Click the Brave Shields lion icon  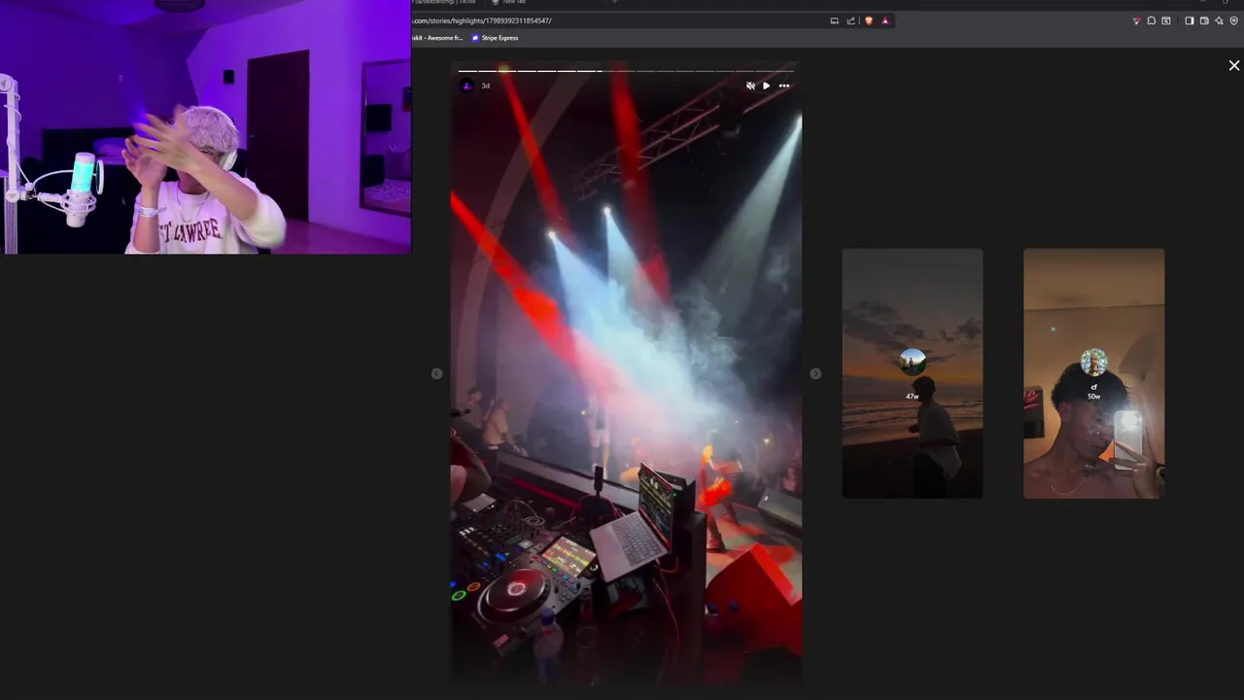click(x=869, y=20)
